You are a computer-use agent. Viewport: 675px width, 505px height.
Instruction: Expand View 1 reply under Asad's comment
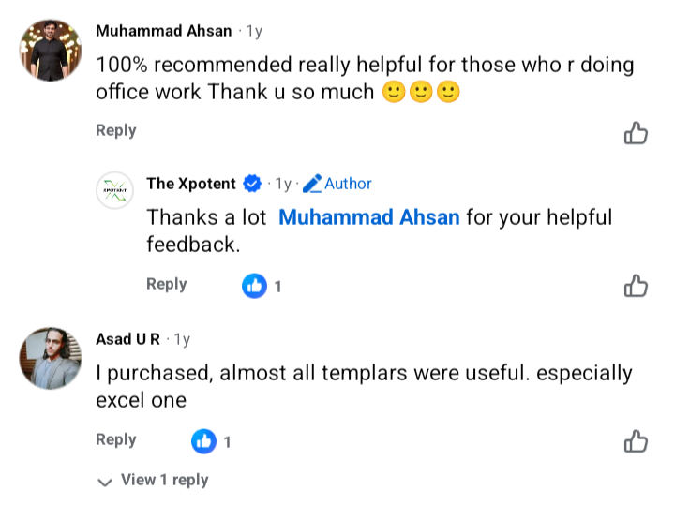coord(154,480)
